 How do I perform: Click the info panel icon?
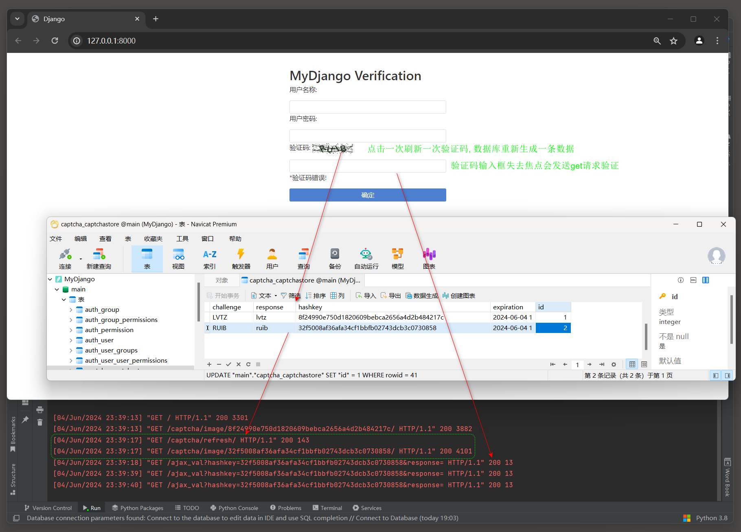coord(681,280)
